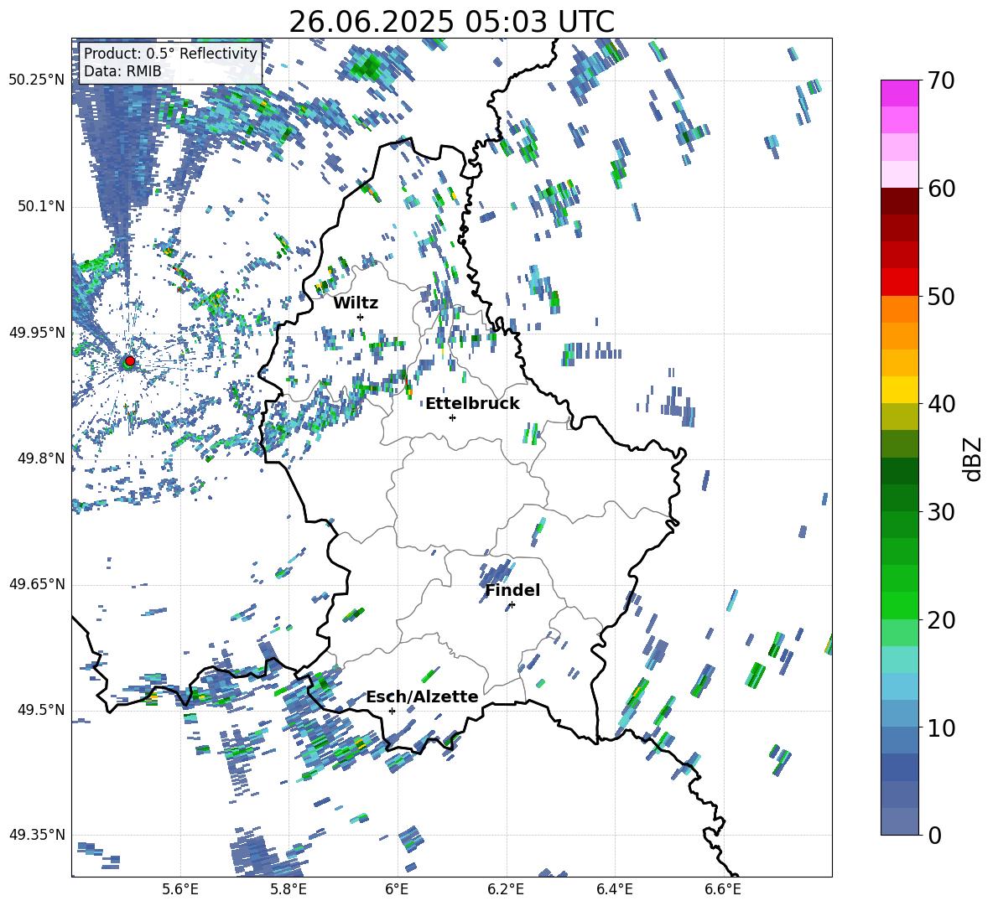Click the Findel location cross marker

pos(512,605)
